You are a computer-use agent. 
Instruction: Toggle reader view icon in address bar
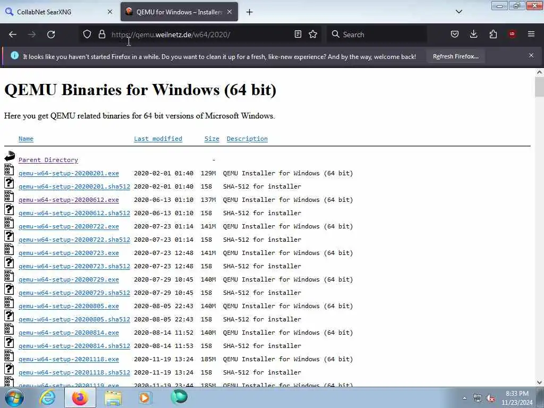[x=297, y=35]
